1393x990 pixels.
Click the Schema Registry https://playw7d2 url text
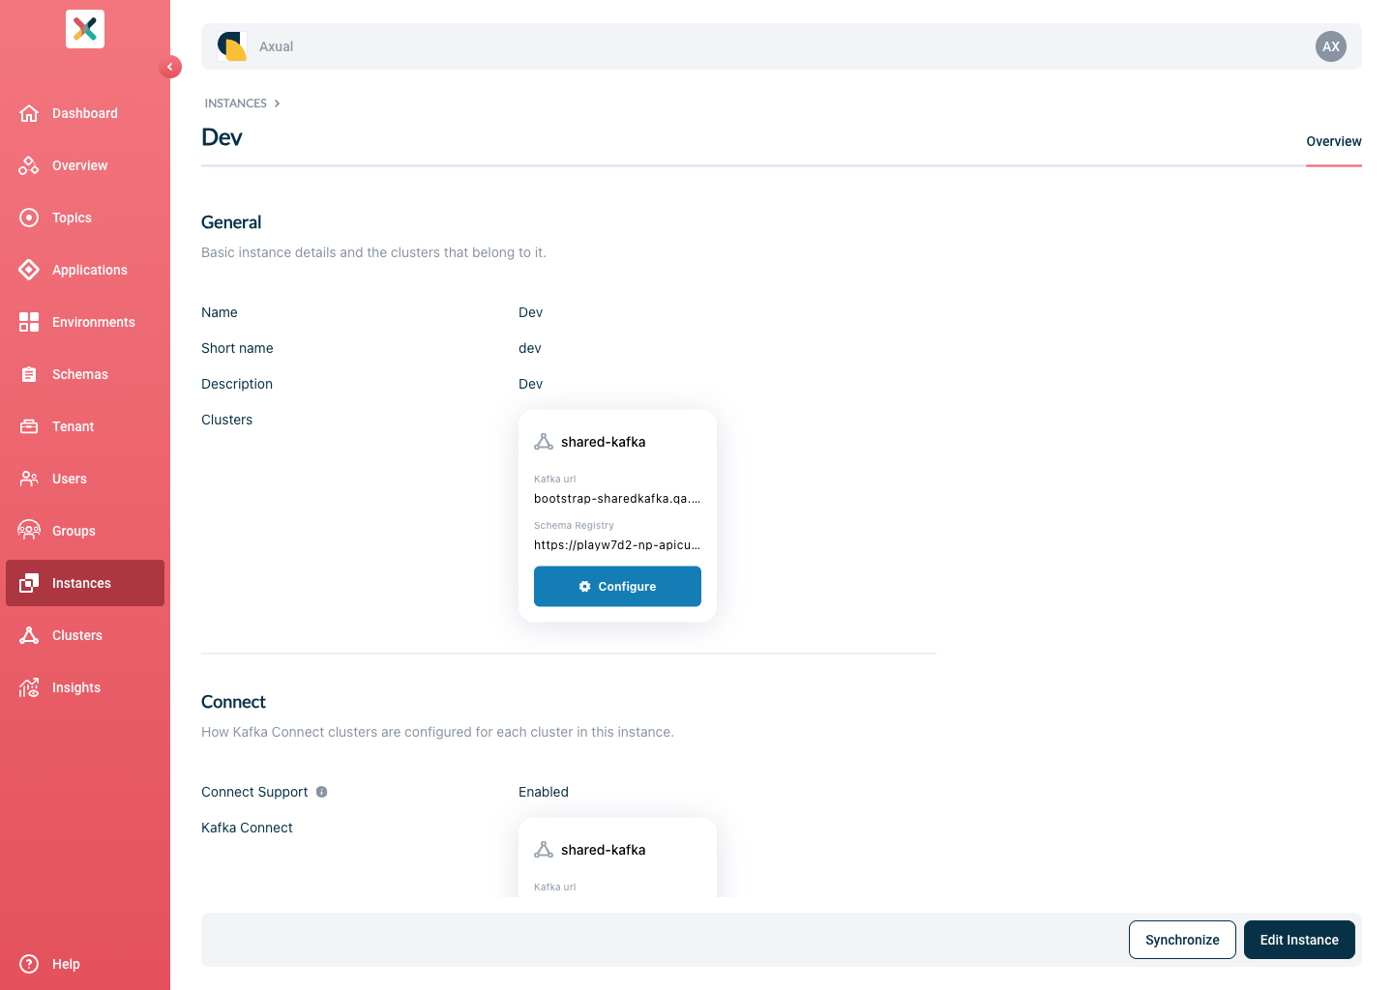617,545
